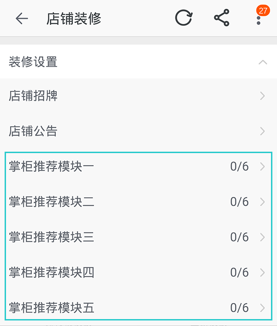Open 掌柜推荐模块四 entry

[x=52, y=273]
